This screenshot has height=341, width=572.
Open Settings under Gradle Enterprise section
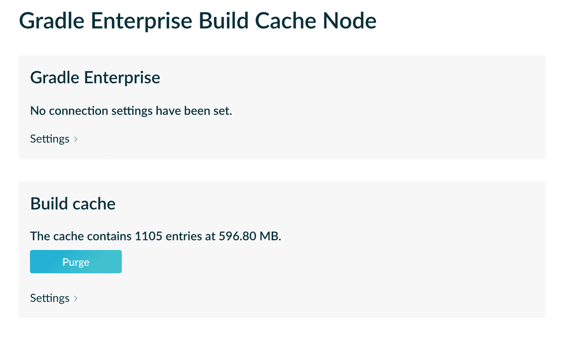(49, 139)
